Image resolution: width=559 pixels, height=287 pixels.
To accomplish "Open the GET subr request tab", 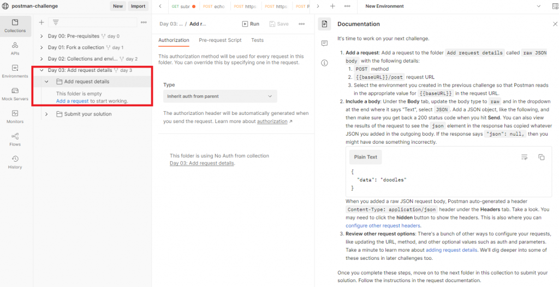I will point(183,7).
